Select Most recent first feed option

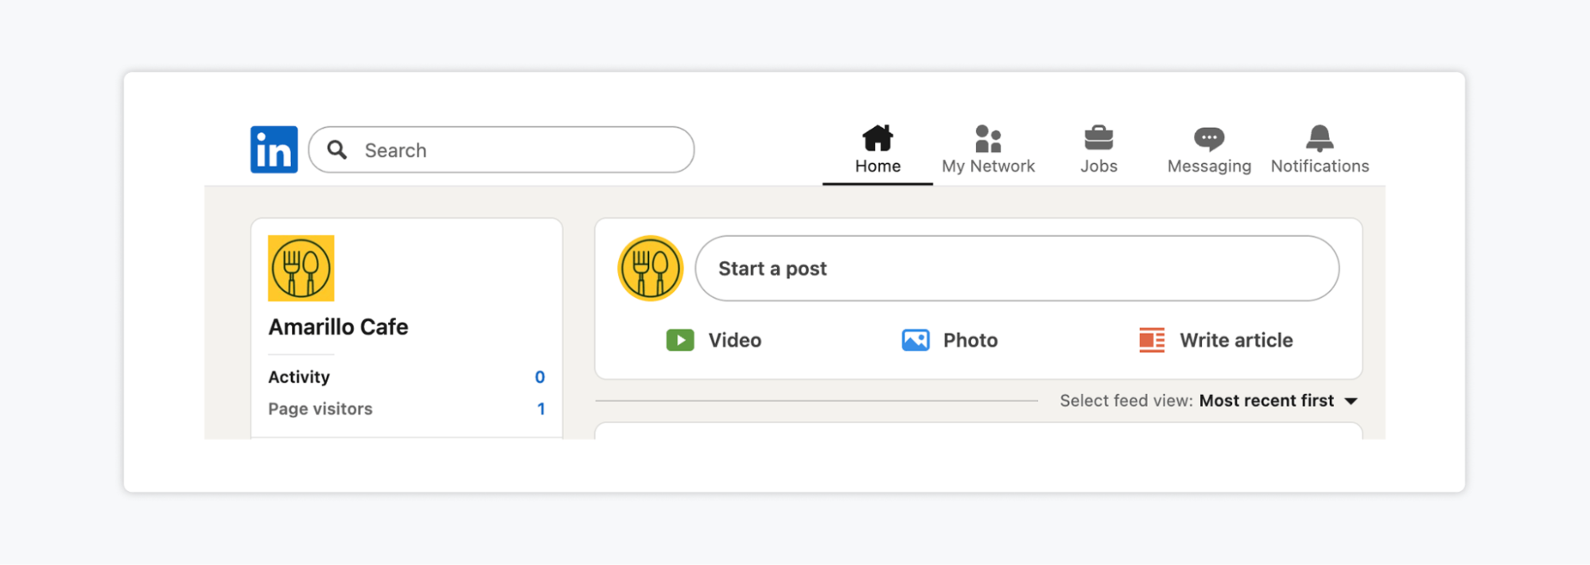(1266, 401)
